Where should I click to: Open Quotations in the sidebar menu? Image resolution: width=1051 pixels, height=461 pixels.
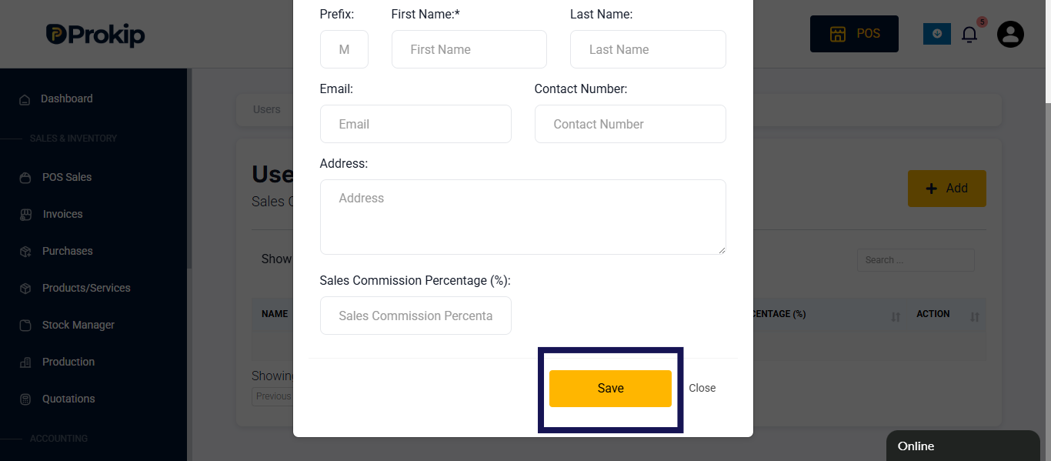click(68, 399)
